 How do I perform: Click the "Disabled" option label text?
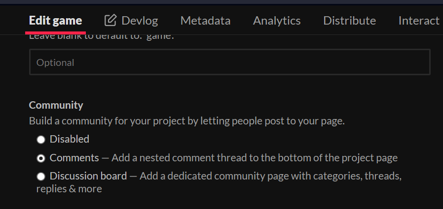coord(70,139)
